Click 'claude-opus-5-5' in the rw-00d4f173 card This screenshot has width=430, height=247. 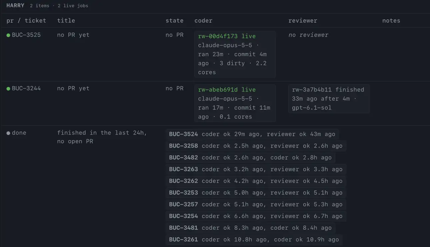(x=225, y=45)
